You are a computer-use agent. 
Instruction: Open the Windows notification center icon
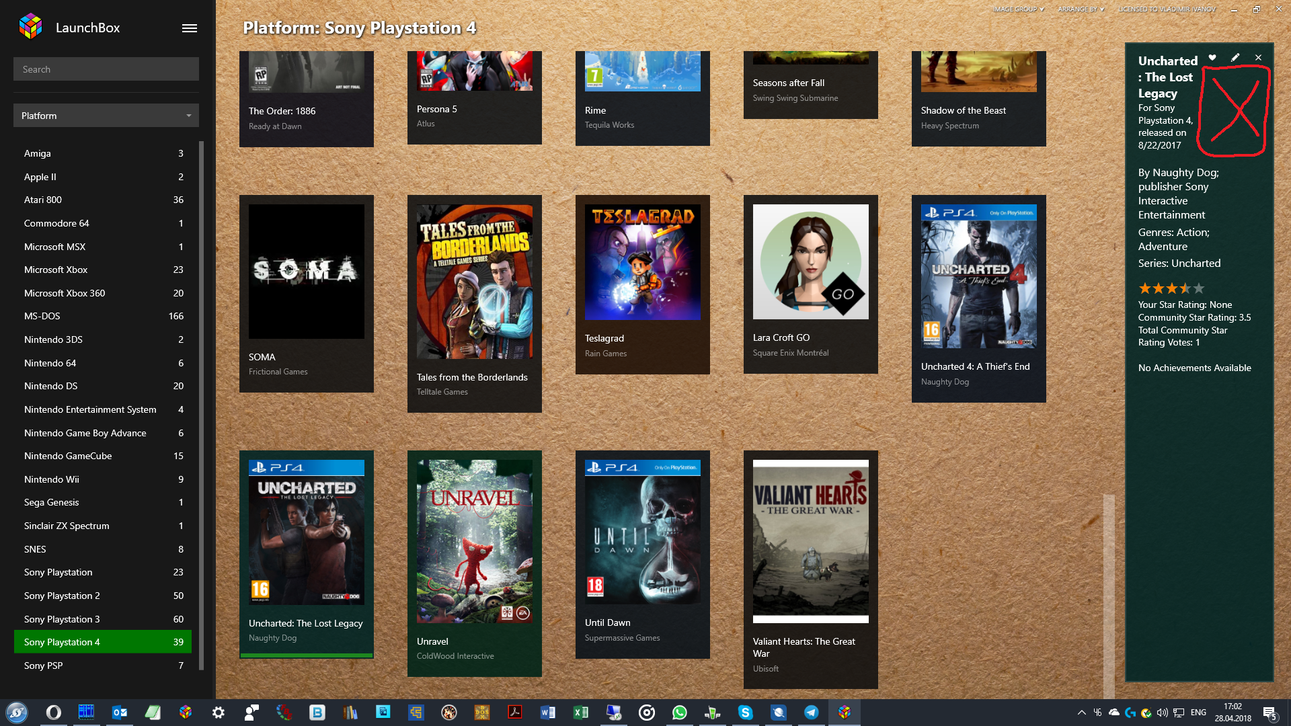pos(1269,713)
